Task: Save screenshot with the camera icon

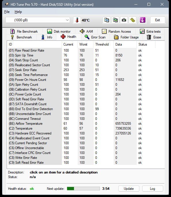Action: 124,20
